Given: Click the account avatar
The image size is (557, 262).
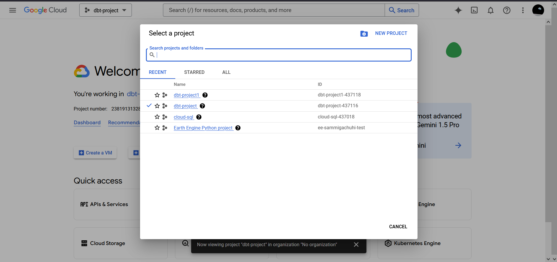Looking at the screenshot, I should click(538, 10).
